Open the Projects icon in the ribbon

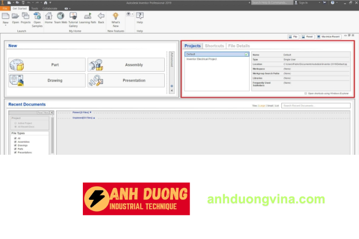25,17
